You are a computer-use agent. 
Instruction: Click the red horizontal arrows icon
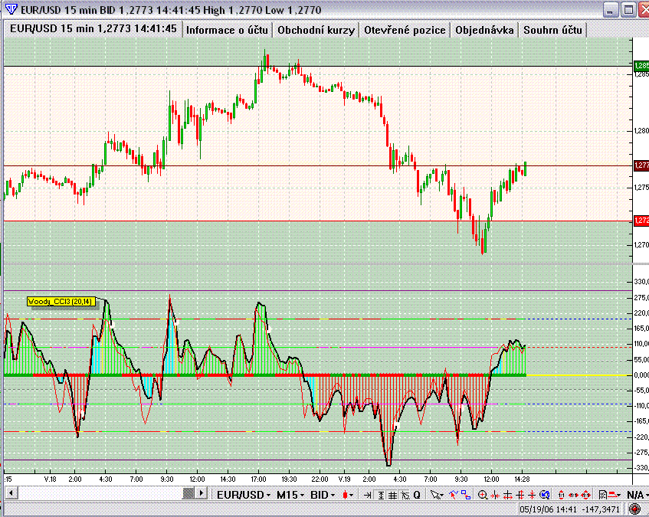point(573,495)
